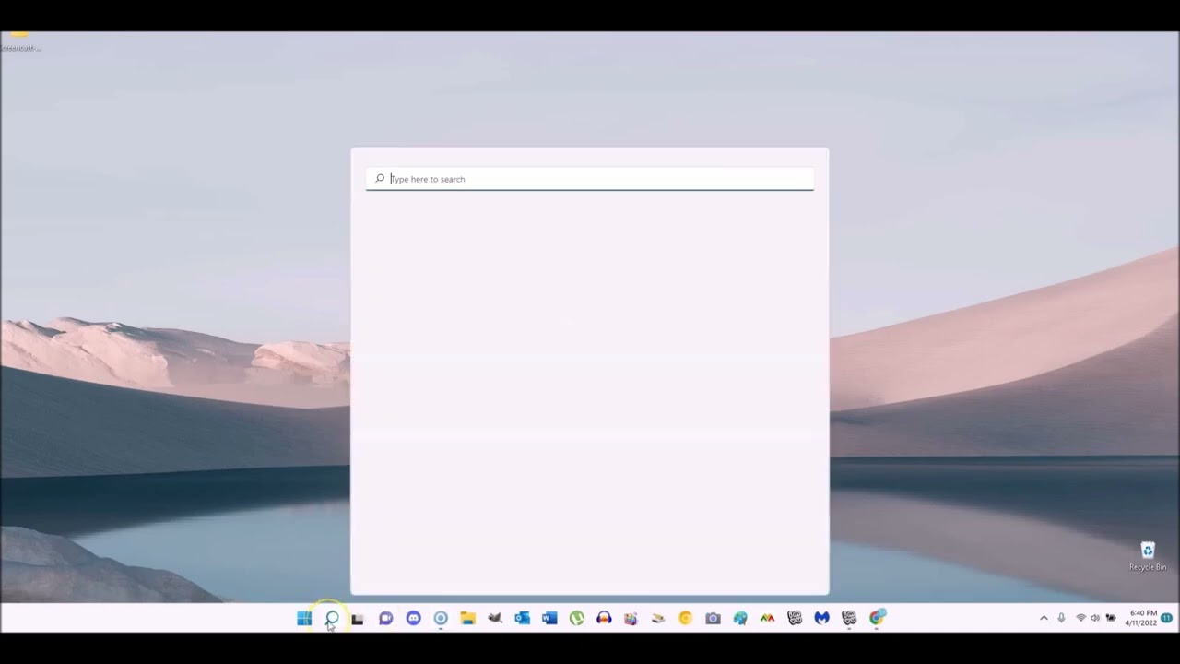Screen dimensions: 1180x664
Task: Launch the Camera app from taskbar
Action: [713, 618]
